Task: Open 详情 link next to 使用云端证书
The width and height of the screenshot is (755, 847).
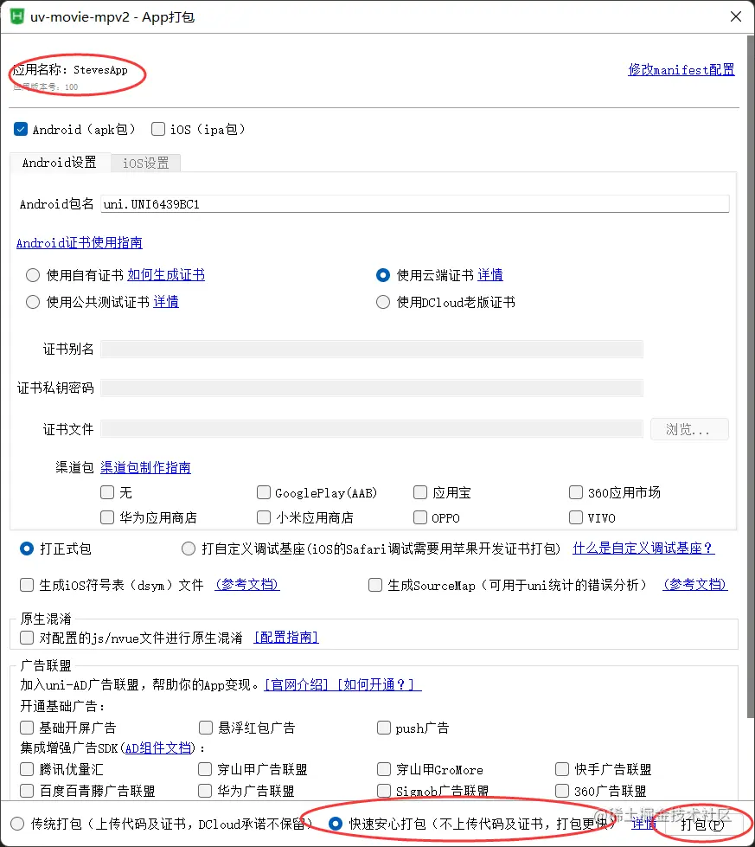Action: [490, 275]
